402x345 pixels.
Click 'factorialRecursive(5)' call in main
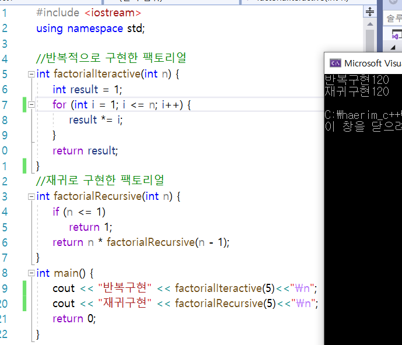pos(225,304)
